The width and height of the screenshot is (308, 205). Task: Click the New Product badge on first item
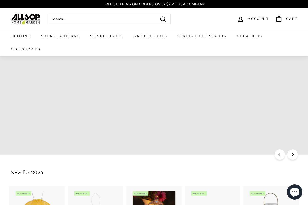tap(23, 193)
